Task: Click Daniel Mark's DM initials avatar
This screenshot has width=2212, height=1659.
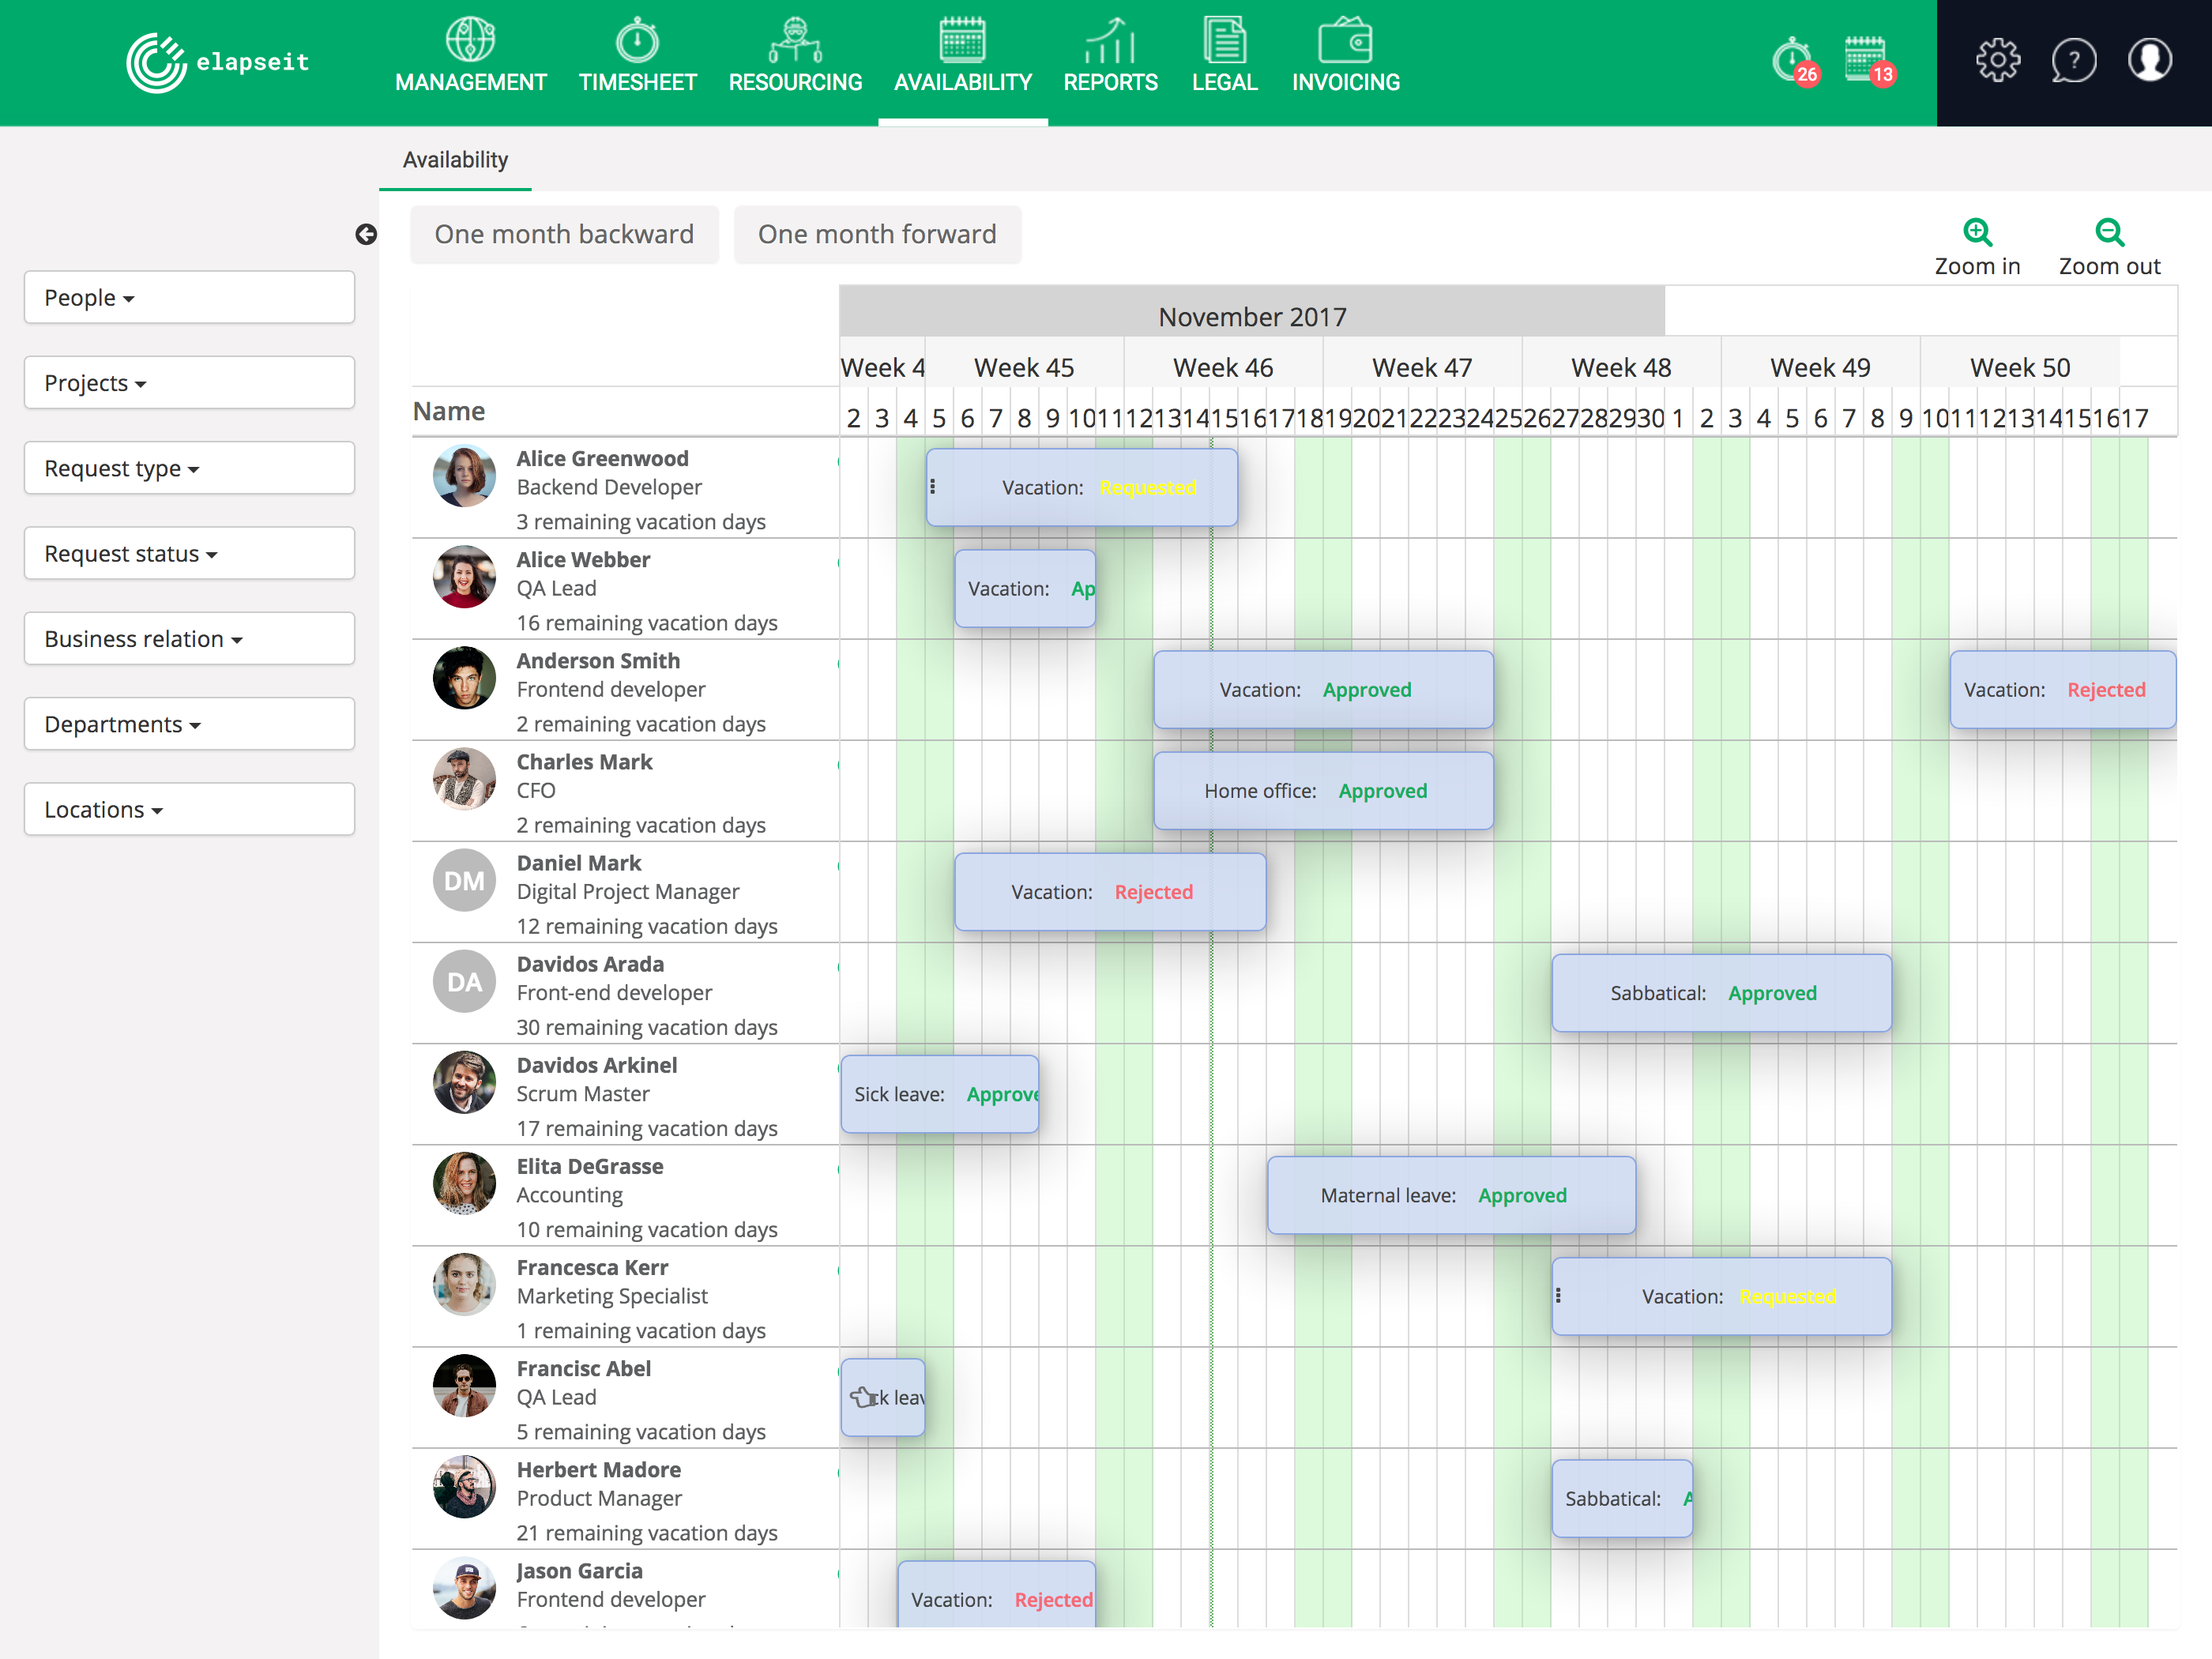Action: [x=464, y=880]
